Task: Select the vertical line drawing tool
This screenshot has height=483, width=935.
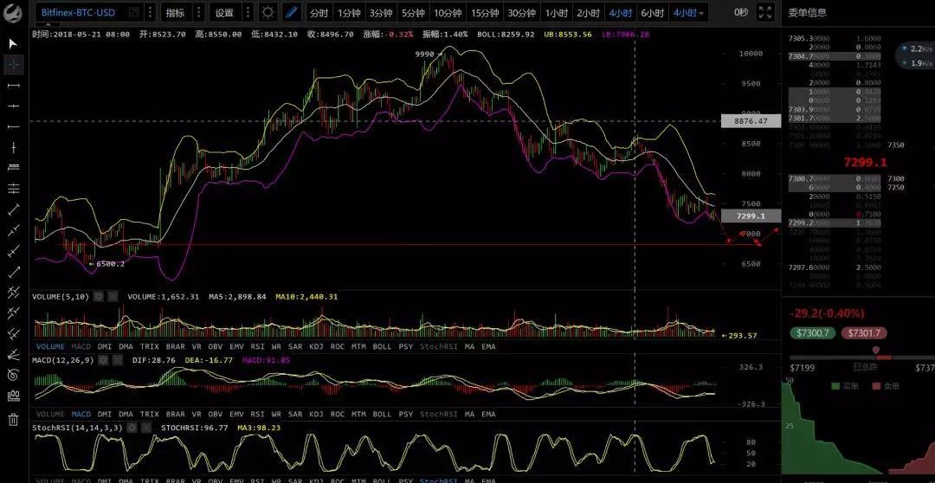Action: pyautogui.click(x=13, y=147)
